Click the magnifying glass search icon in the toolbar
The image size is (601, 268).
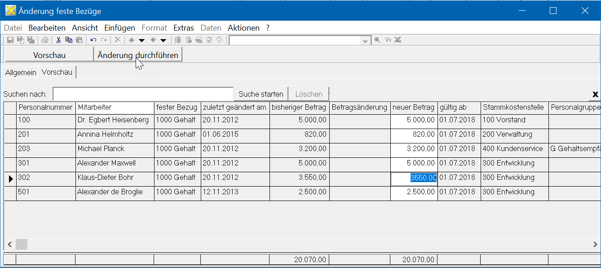pos(377,40)
